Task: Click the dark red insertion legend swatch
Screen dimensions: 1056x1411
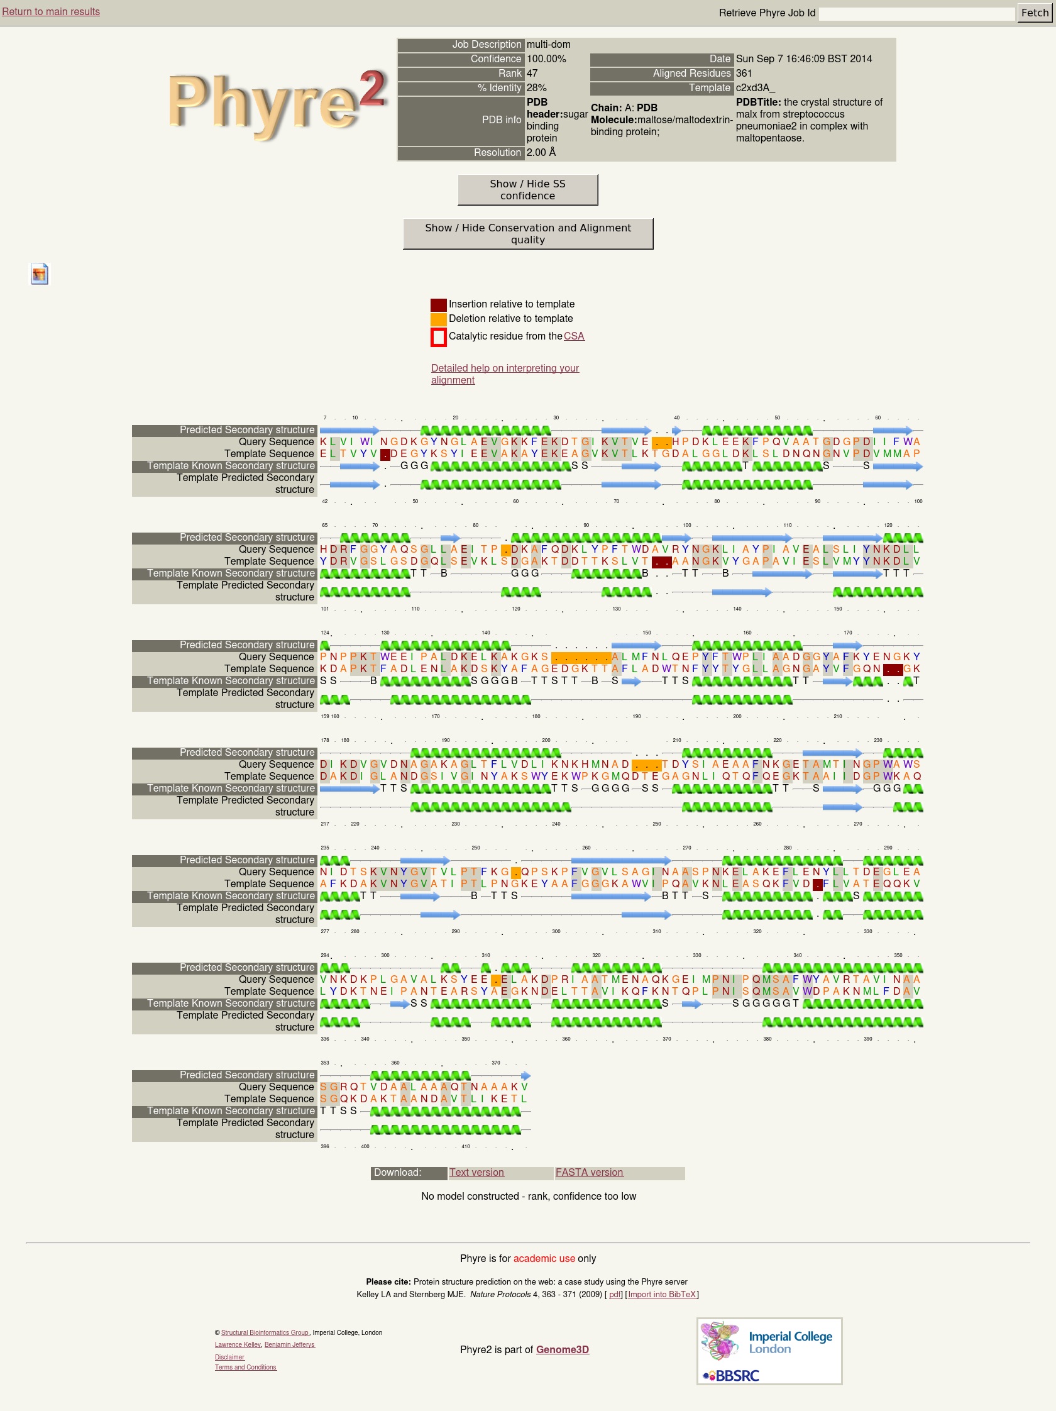Action: click(x=438, y=304)
